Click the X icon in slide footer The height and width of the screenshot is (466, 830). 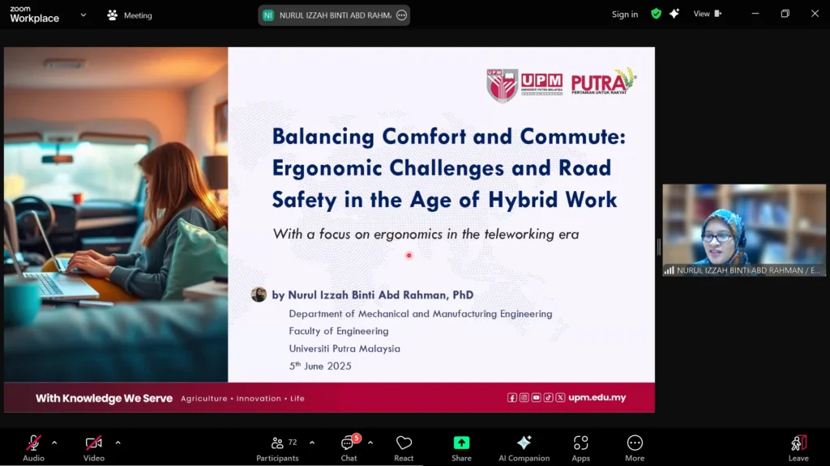[x=560, y=398]
